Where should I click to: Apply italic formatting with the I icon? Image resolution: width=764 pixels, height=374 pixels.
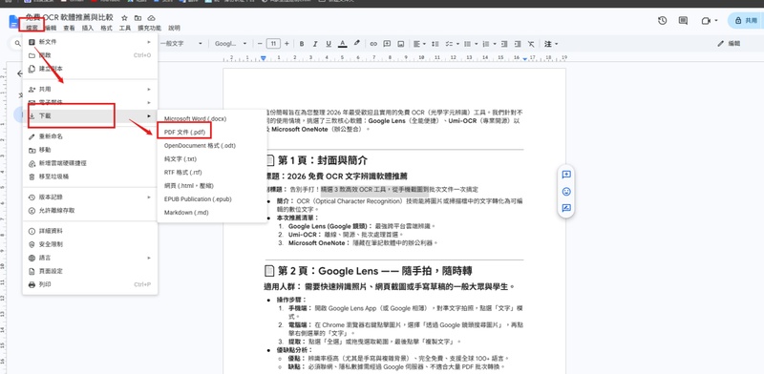point(315,44)
